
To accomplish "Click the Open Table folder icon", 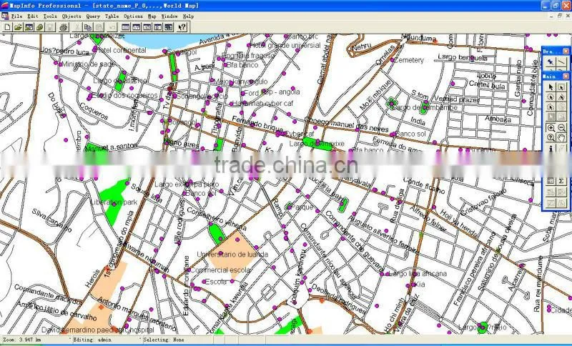I will tap(19, 27).
